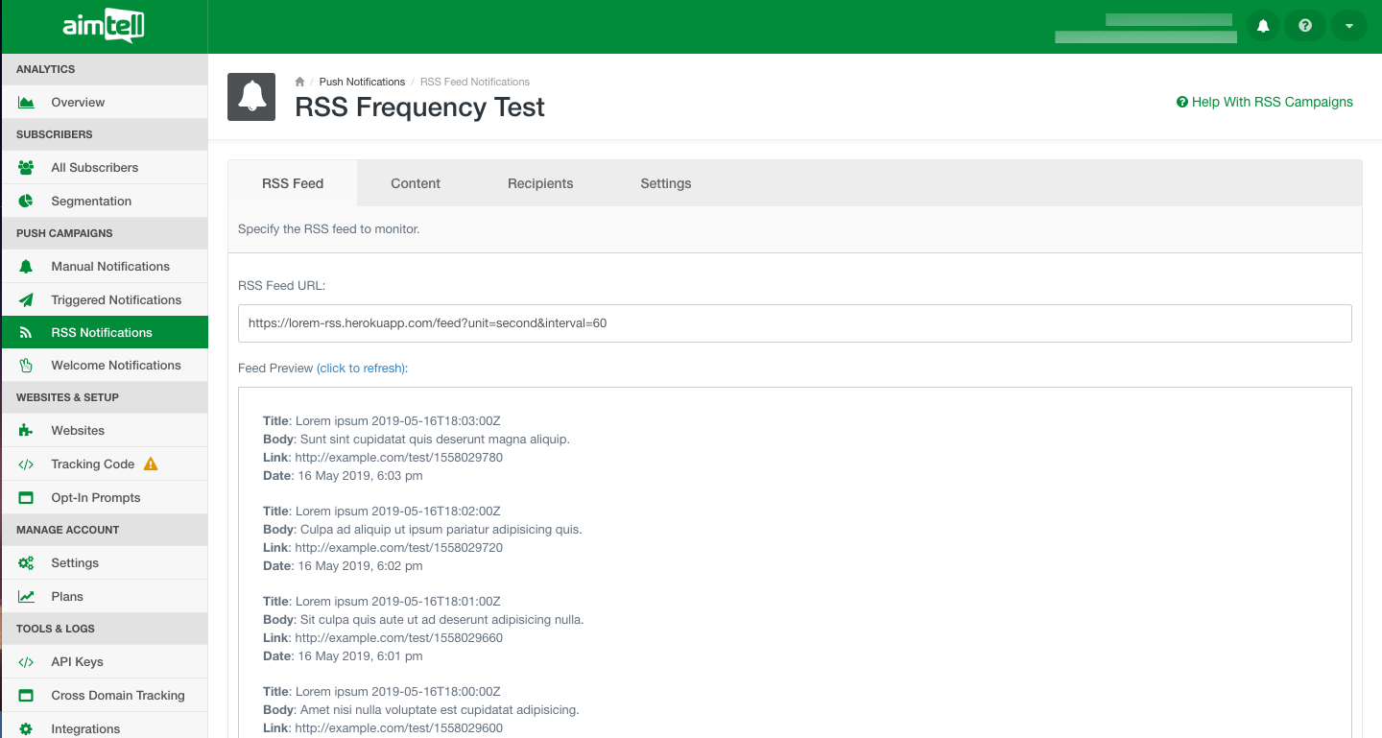Click the Triggered Notifications paper plane icon
Screen dimensions: 1382x738
point(26,300)
